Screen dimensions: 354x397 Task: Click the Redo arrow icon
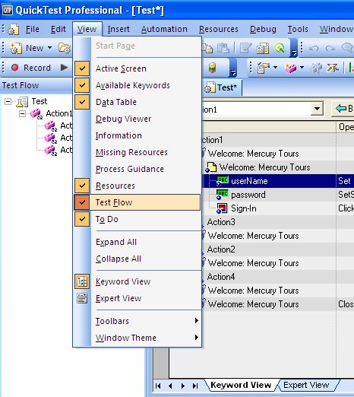click(330, 48)
